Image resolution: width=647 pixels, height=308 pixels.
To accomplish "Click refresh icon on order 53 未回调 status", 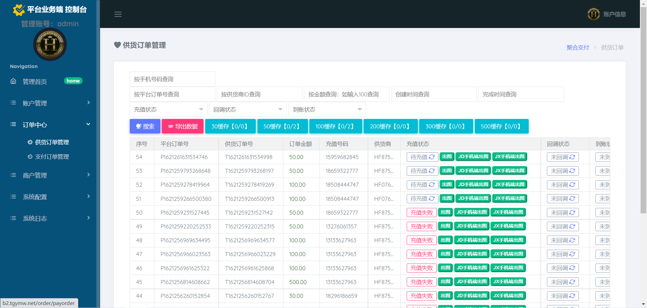I will [572, 171].
